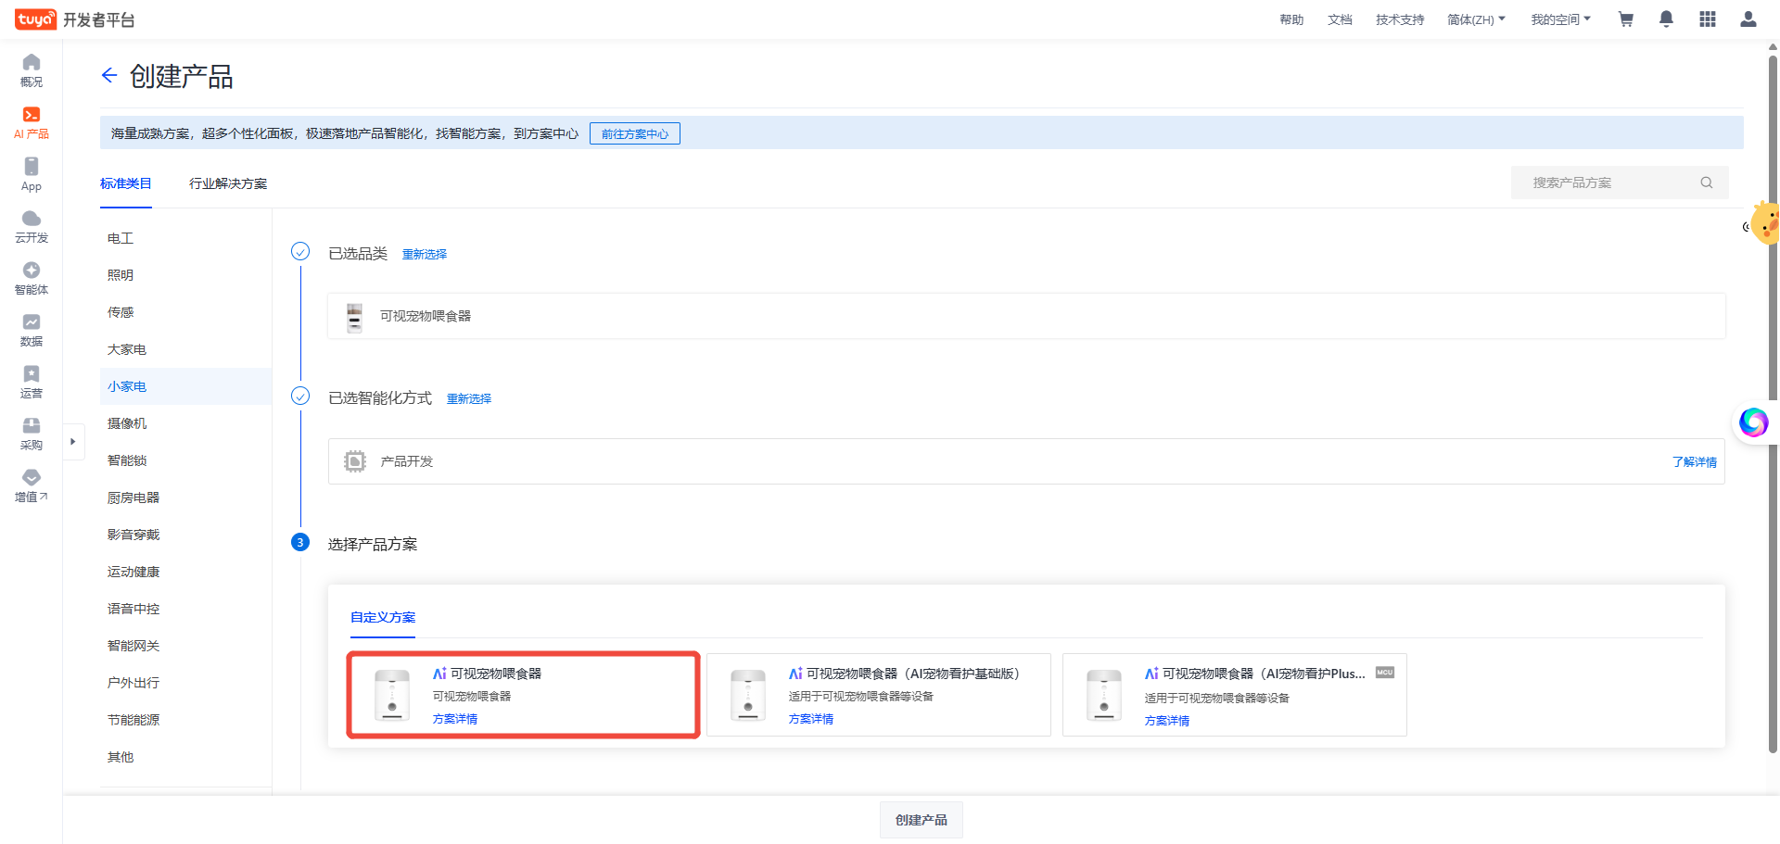Viewport: 1780px width, 844px height.
Task: Expand the collapsed sidebar arrow handle
Action: 72,442
